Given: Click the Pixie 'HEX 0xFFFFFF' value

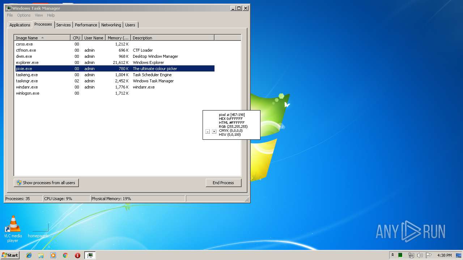Looking at the screenshot, I should [x=231, y=119].
